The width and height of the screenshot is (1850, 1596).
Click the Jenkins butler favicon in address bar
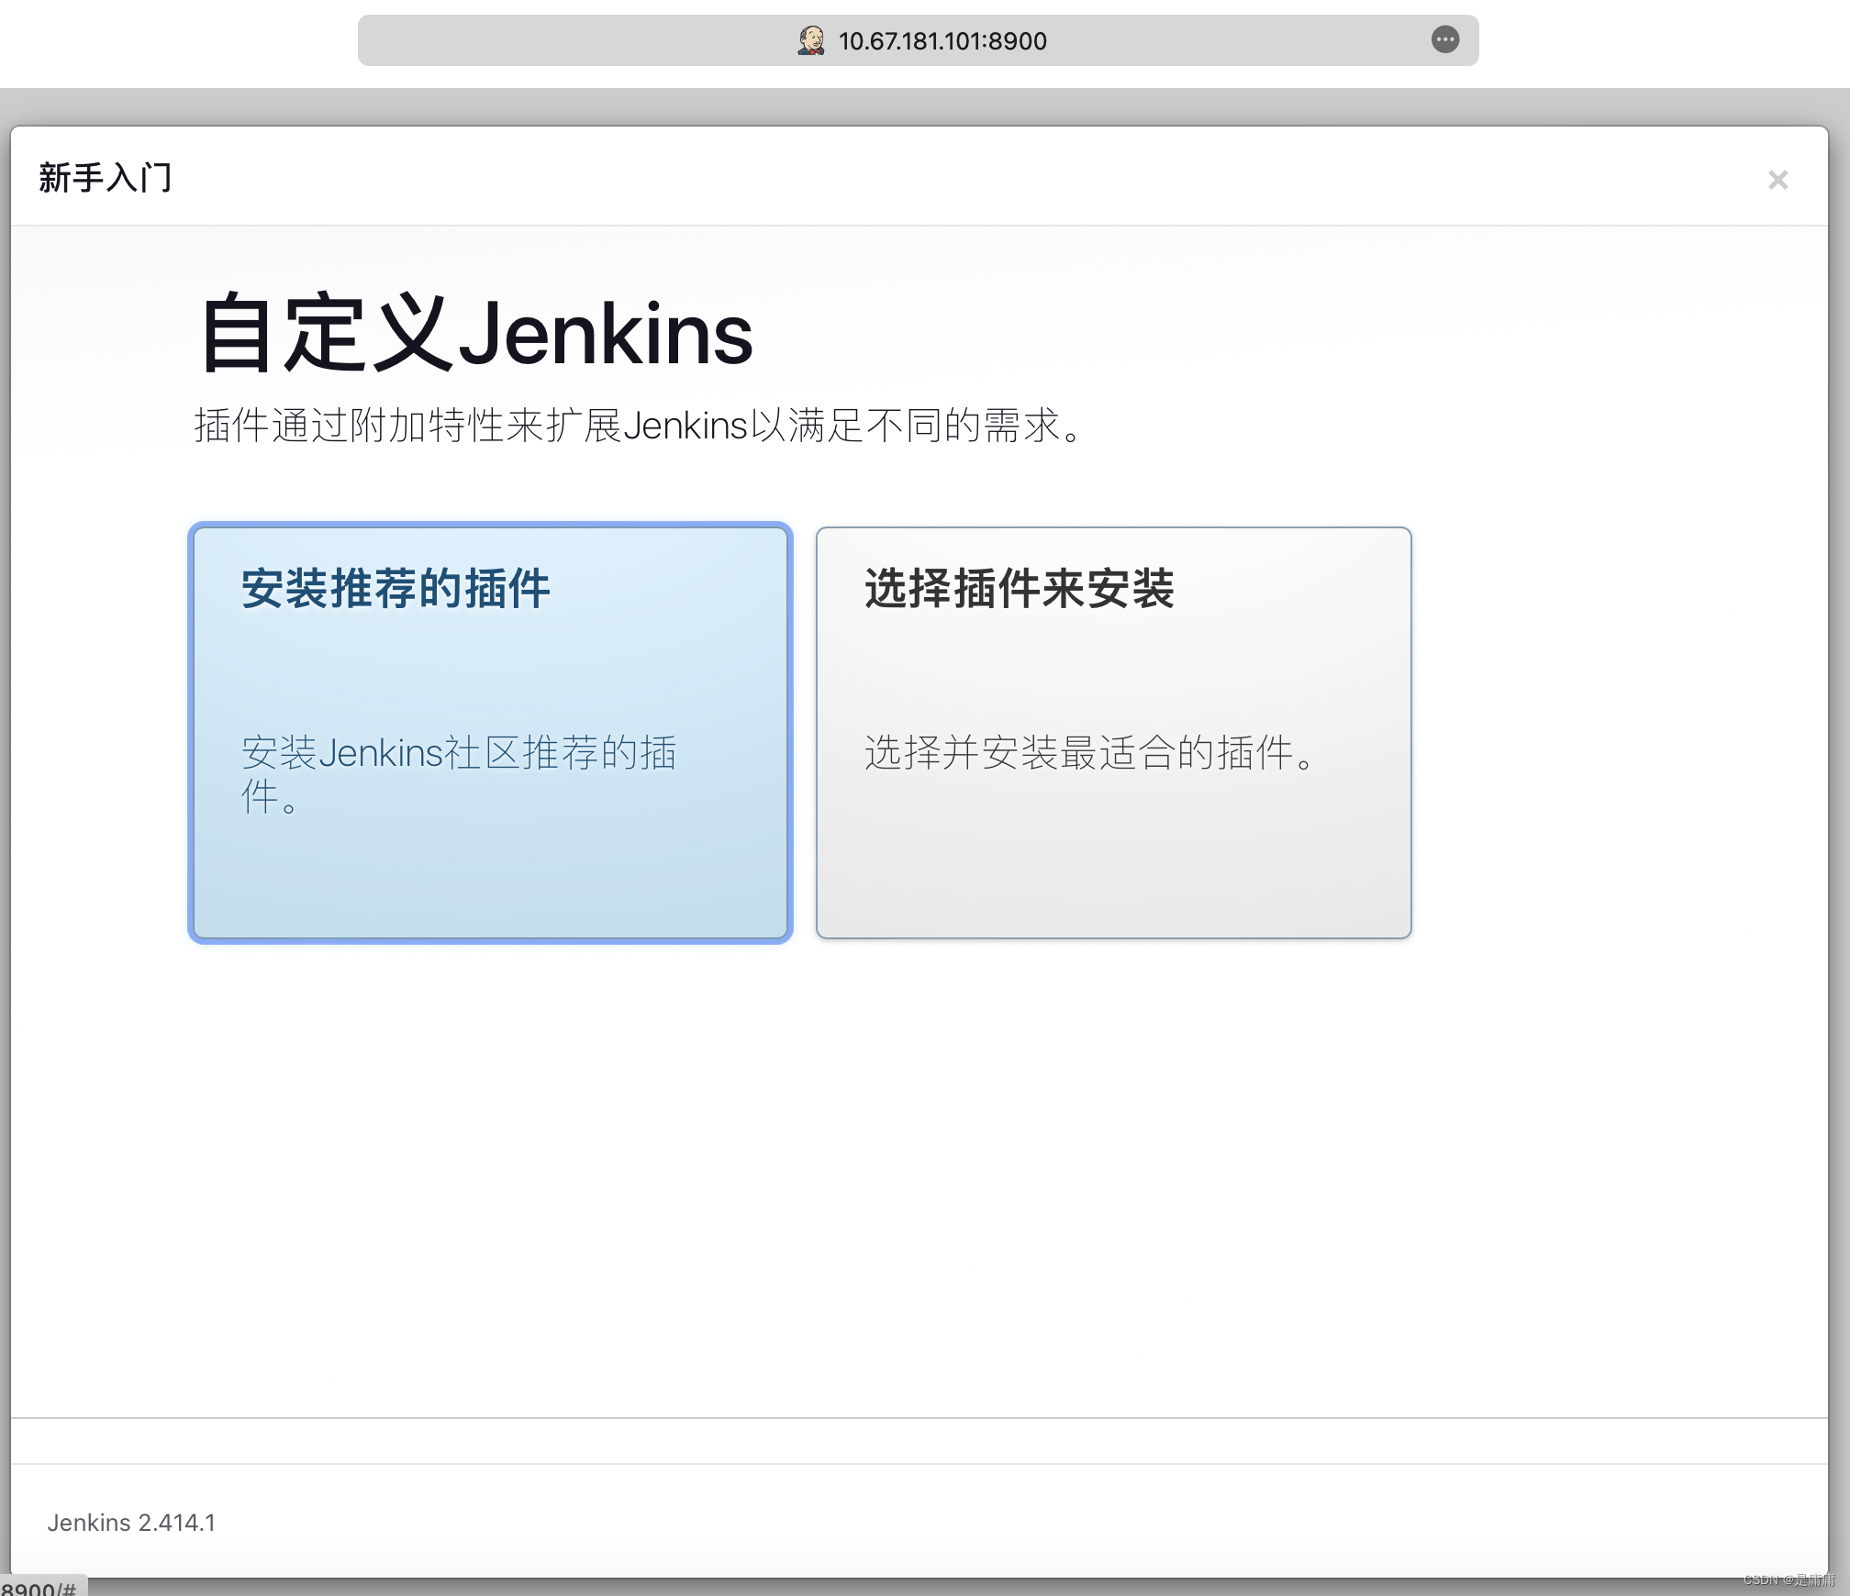[x=810, y=40]
